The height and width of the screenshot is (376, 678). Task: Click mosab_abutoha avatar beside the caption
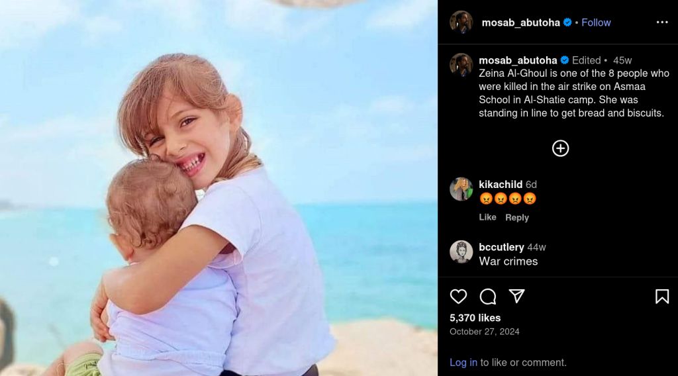click(461, 65)
